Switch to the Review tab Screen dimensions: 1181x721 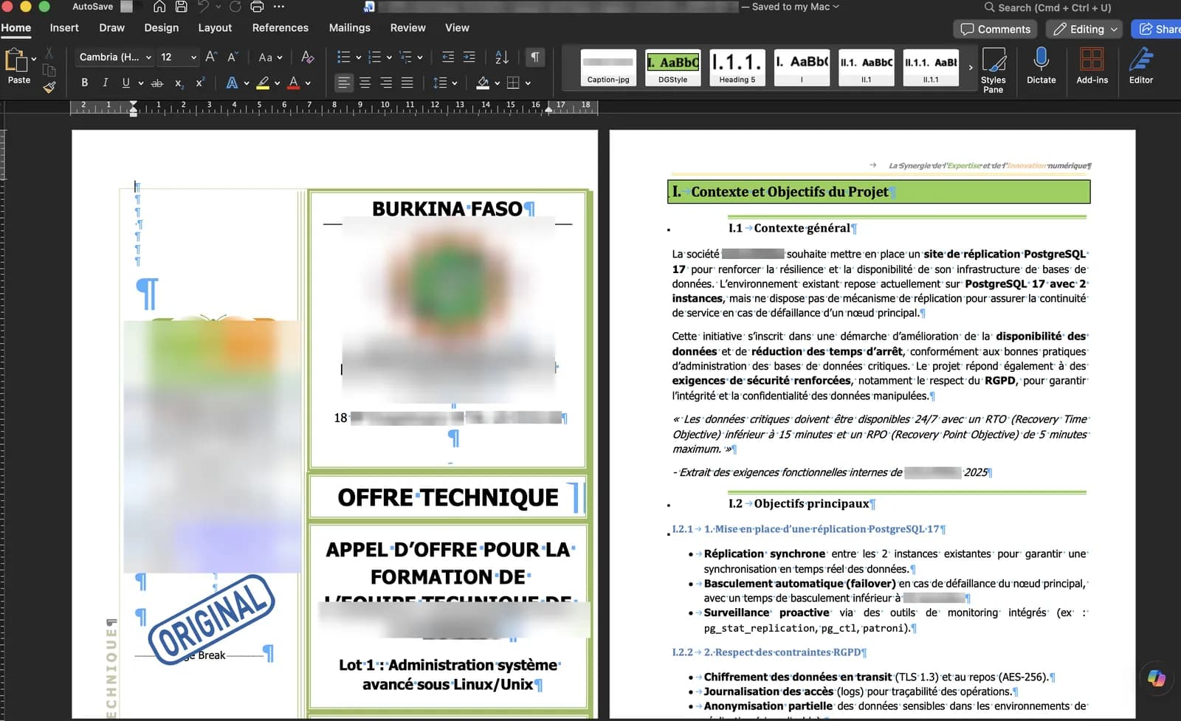click(408, 27)
